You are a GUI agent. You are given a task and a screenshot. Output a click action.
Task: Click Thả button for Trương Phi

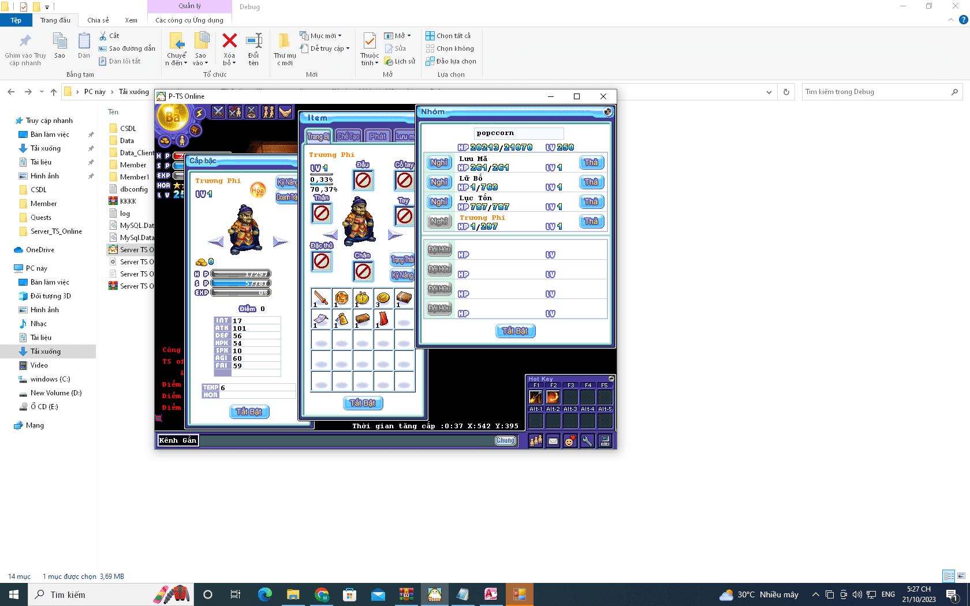591,222
